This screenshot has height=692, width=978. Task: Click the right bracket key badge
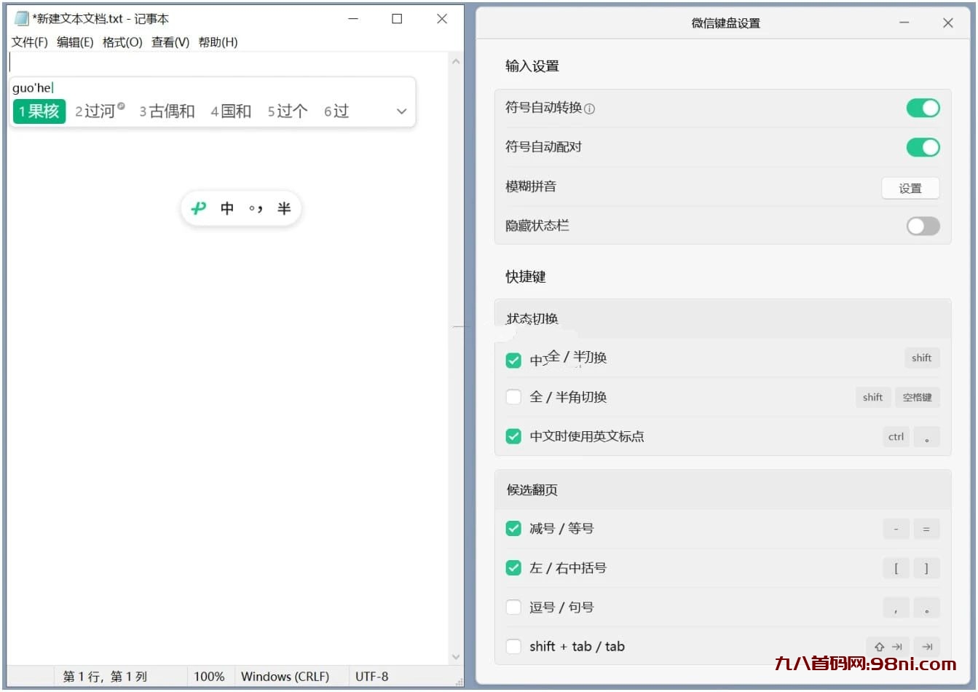(x=926, y=568)
